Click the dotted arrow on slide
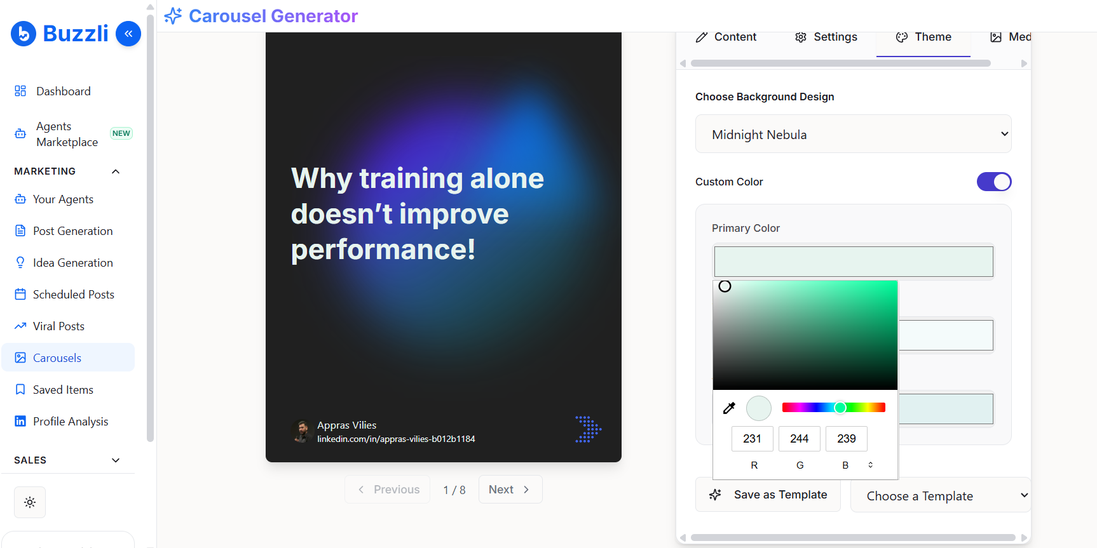Screen dimensions: 1097x548 pyautogui.click(x=588, y=429)
